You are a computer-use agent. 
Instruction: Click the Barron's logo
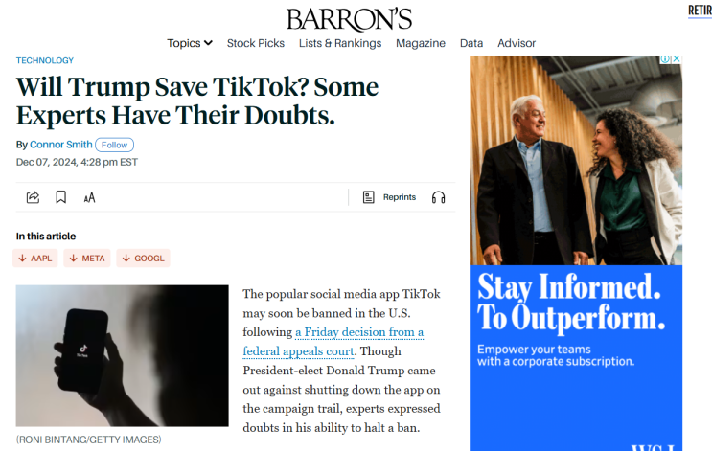(349, 19)
